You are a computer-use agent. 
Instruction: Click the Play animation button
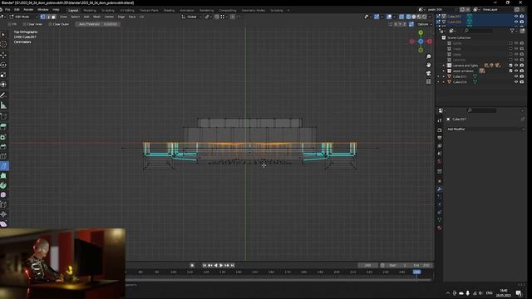pyautogui.click(x=221, y=266)
